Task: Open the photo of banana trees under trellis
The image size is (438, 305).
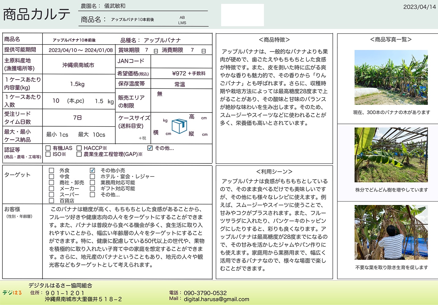Action: pos(391,155)
